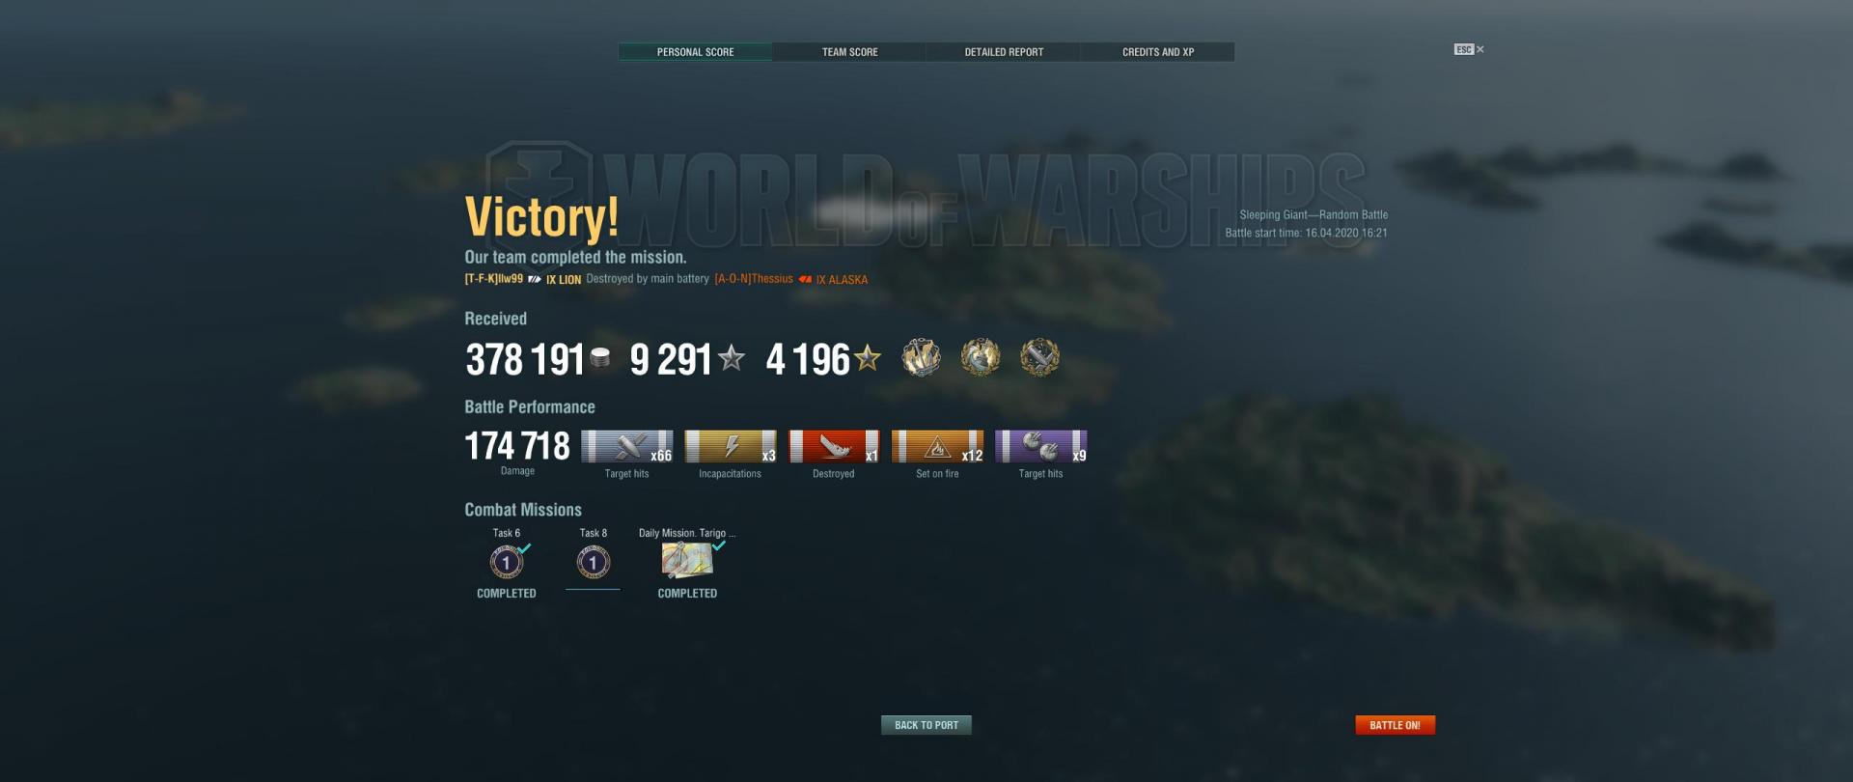Click the x3 Incapacitations ribbon

[731, 447]
